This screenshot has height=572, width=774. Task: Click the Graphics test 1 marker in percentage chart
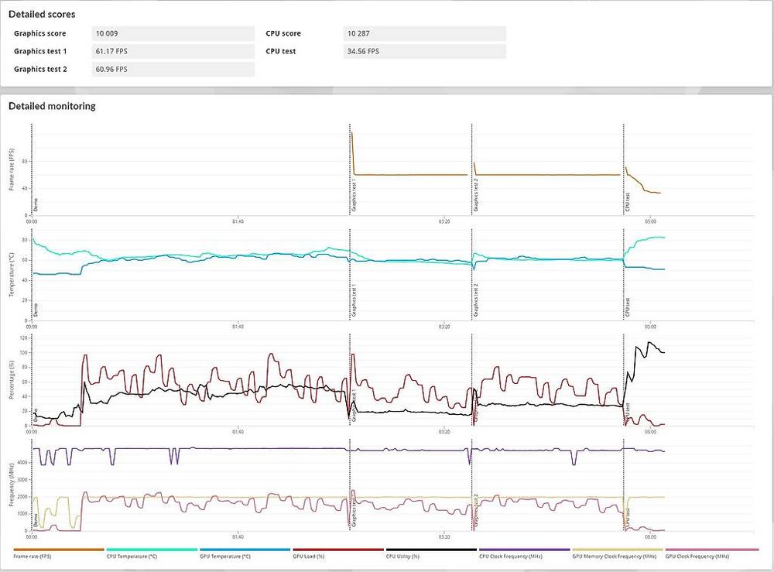[354, 405]
